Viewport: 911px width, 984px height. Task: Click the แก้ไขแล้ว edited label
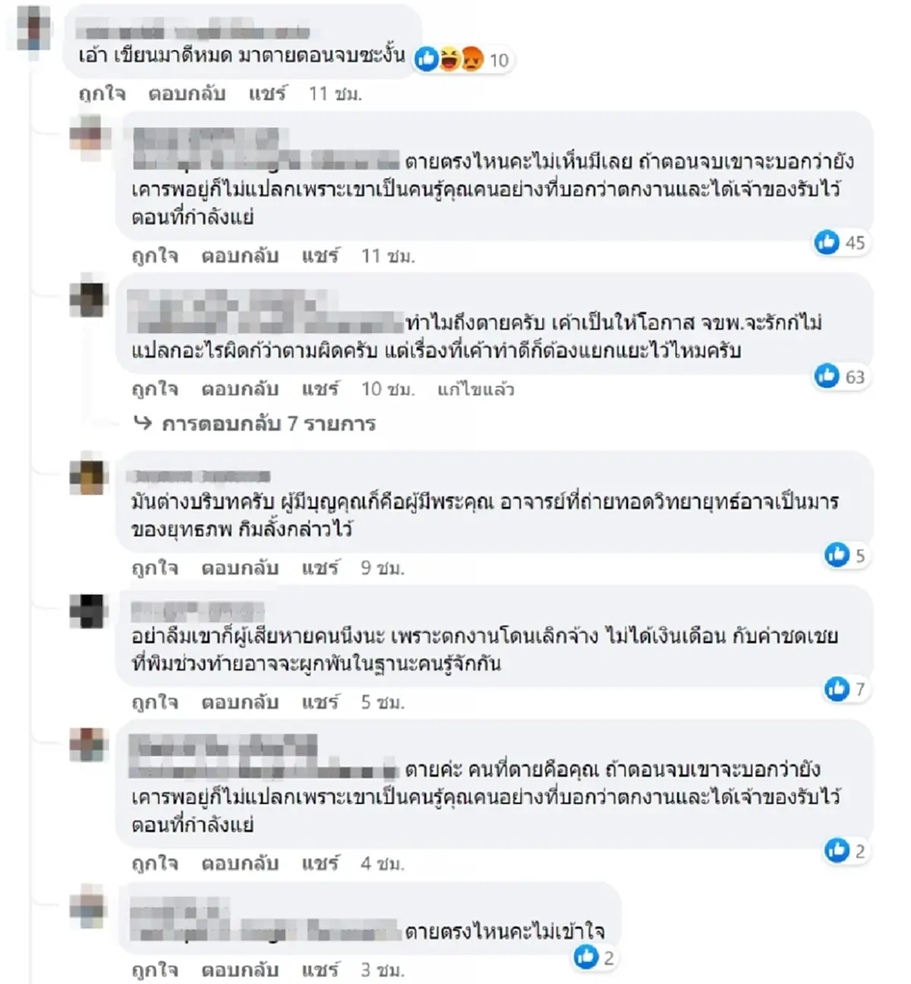[x=477, y=389]
